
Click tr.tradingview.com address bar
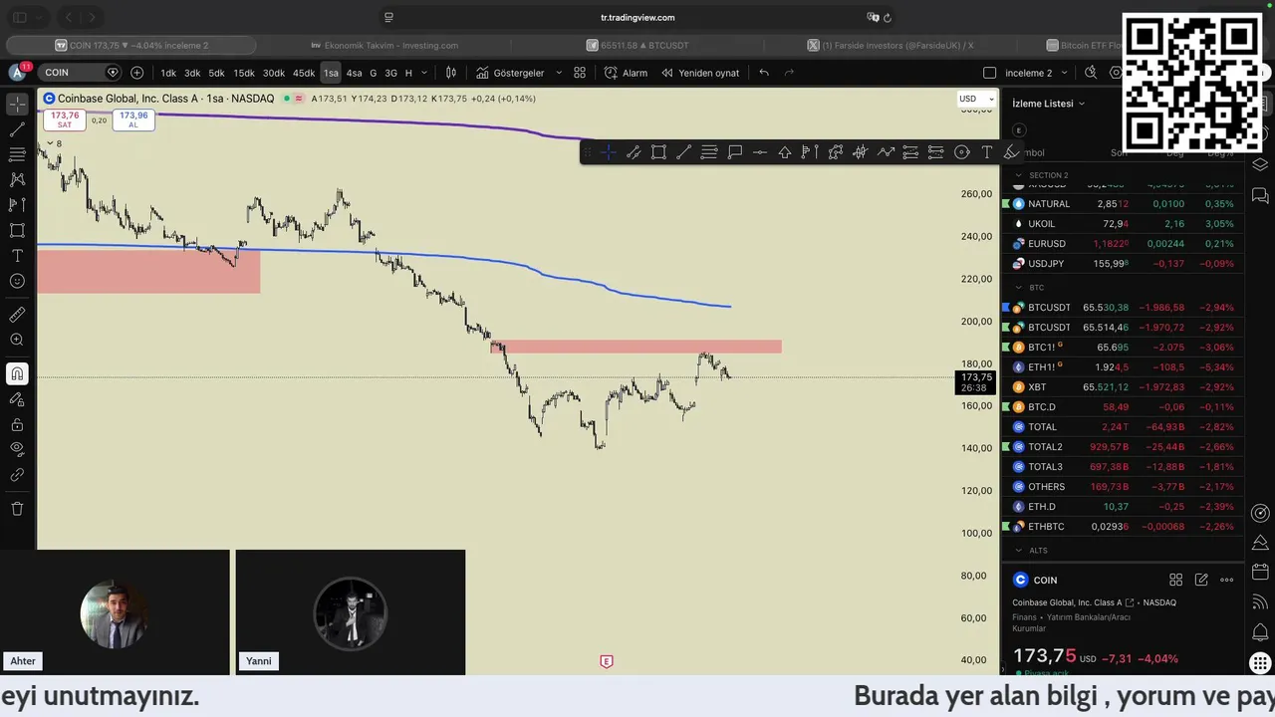pyautogui.click(x=637, y=17)
